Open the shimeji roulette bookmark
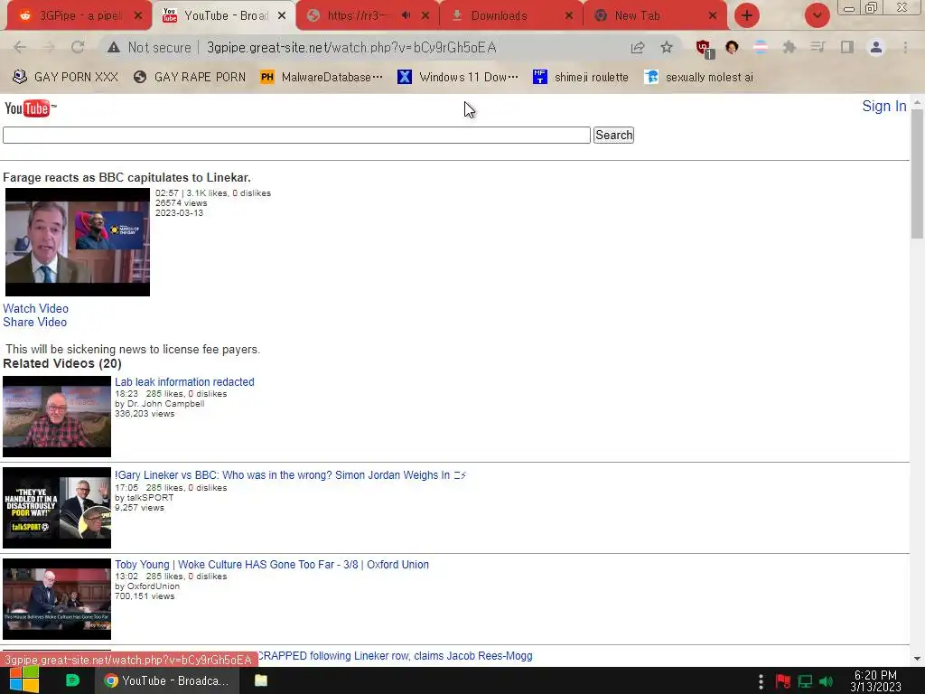 (581, 78)
